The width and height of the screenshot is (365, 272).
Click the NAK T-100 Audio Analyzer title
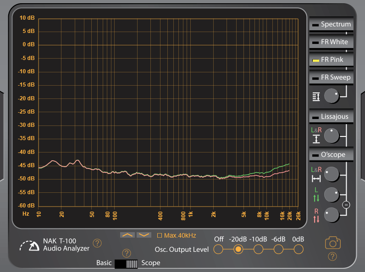(x=66, y=245)
